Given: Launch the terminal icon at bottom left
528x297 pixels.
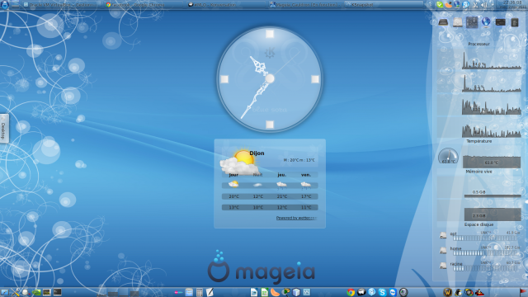Looking at the screenshot, I should [x=57, y=292].
